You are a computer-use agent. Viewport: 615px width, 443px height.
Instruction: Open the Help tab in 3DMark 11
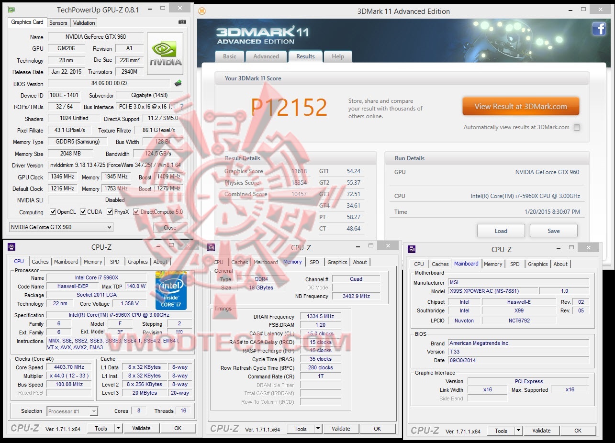point(338,56)
